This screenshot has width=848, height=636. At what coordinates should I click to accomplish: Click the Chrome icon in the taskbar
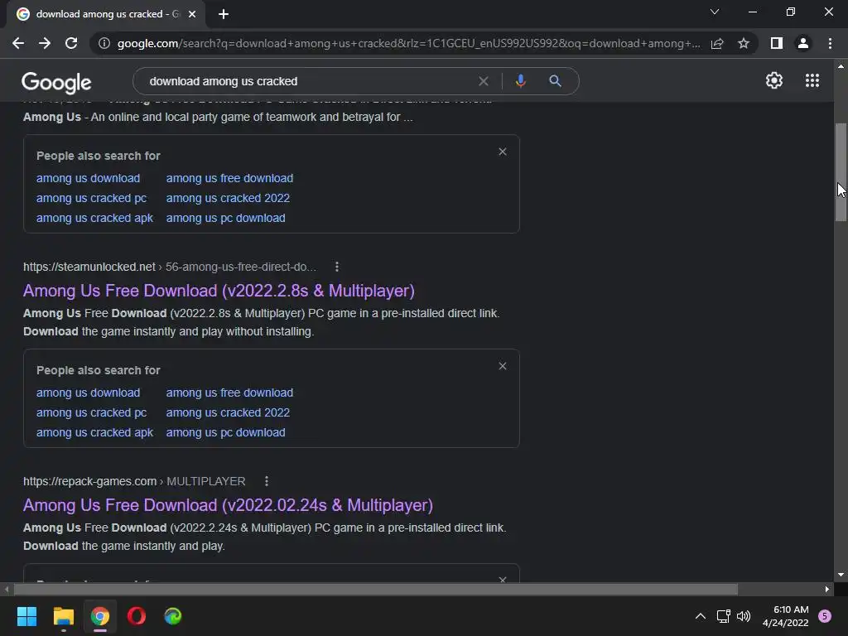click(100, 616)
